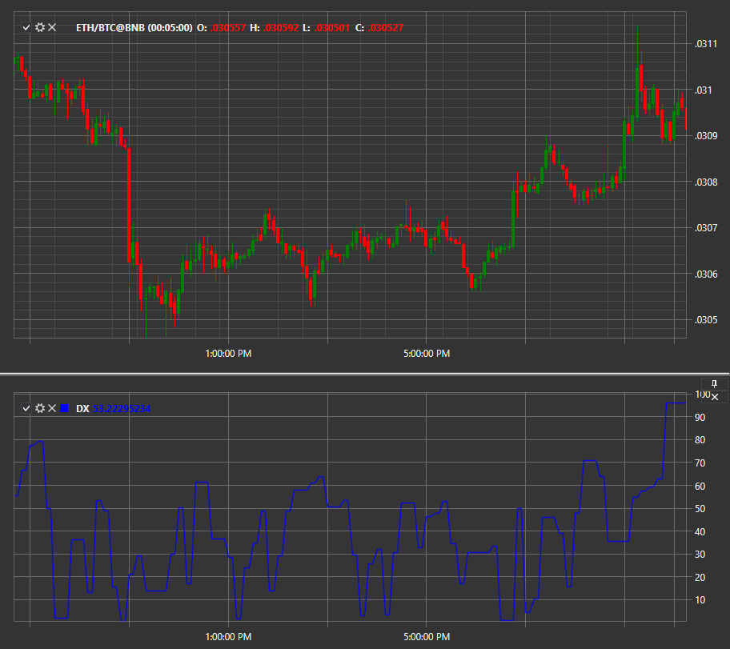Click the .0308 price axis label
Screen dimensions: 730x649
point(706,182)
